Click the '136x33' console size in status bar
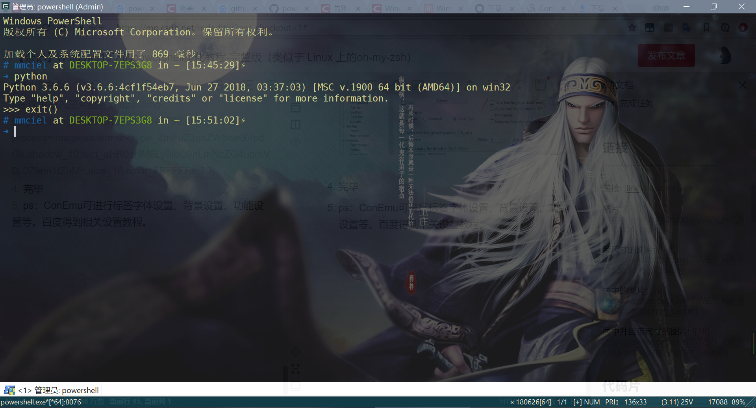This screenshot has height=408, width=756. pyautogui.click(x=636, y=402)
